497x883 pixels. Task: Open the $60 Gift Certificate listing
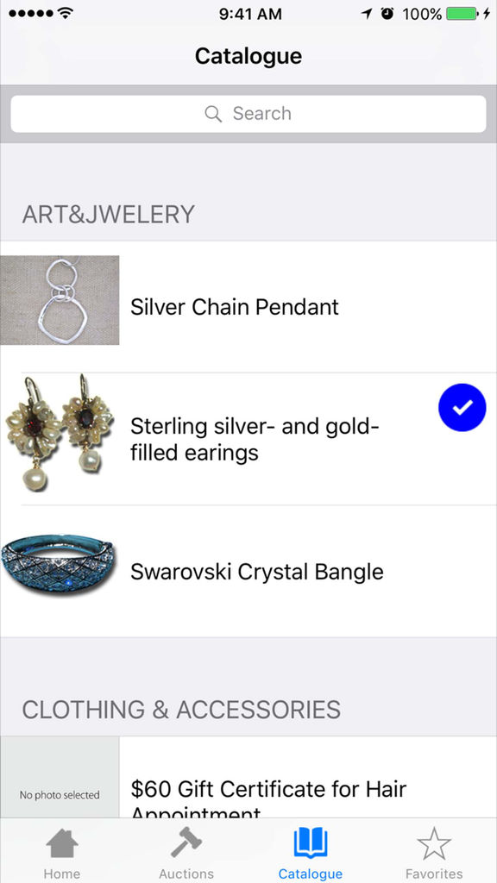click(248, 777)
